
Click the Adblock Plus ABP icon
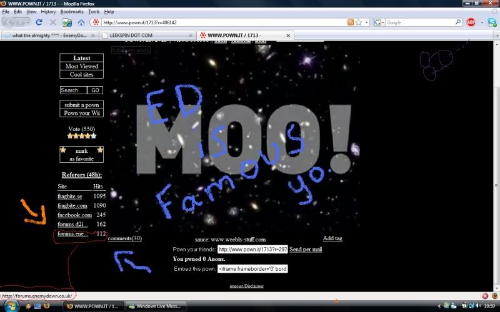472,22
